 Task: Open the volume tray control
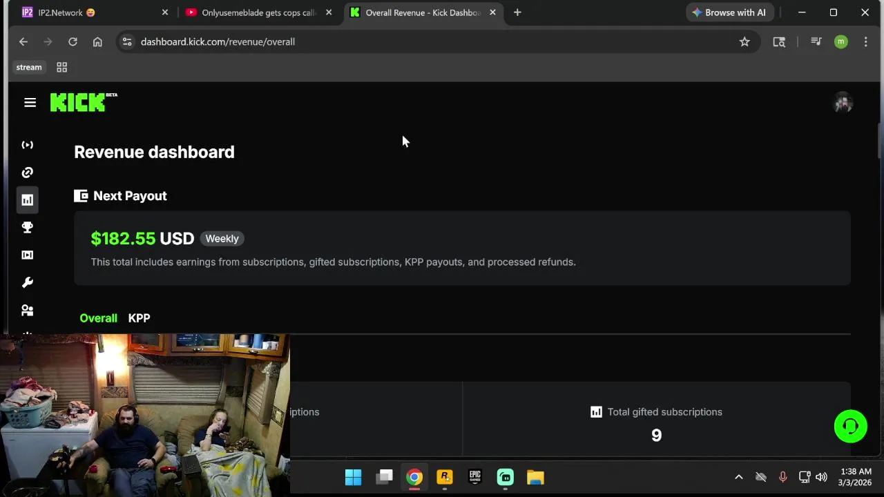821,477
